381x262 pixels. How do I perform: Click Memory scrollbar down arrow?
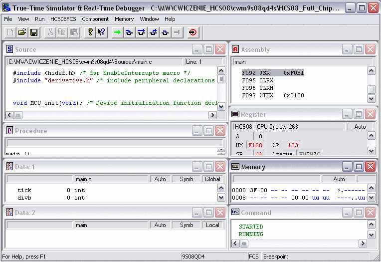tap(372, 197)
